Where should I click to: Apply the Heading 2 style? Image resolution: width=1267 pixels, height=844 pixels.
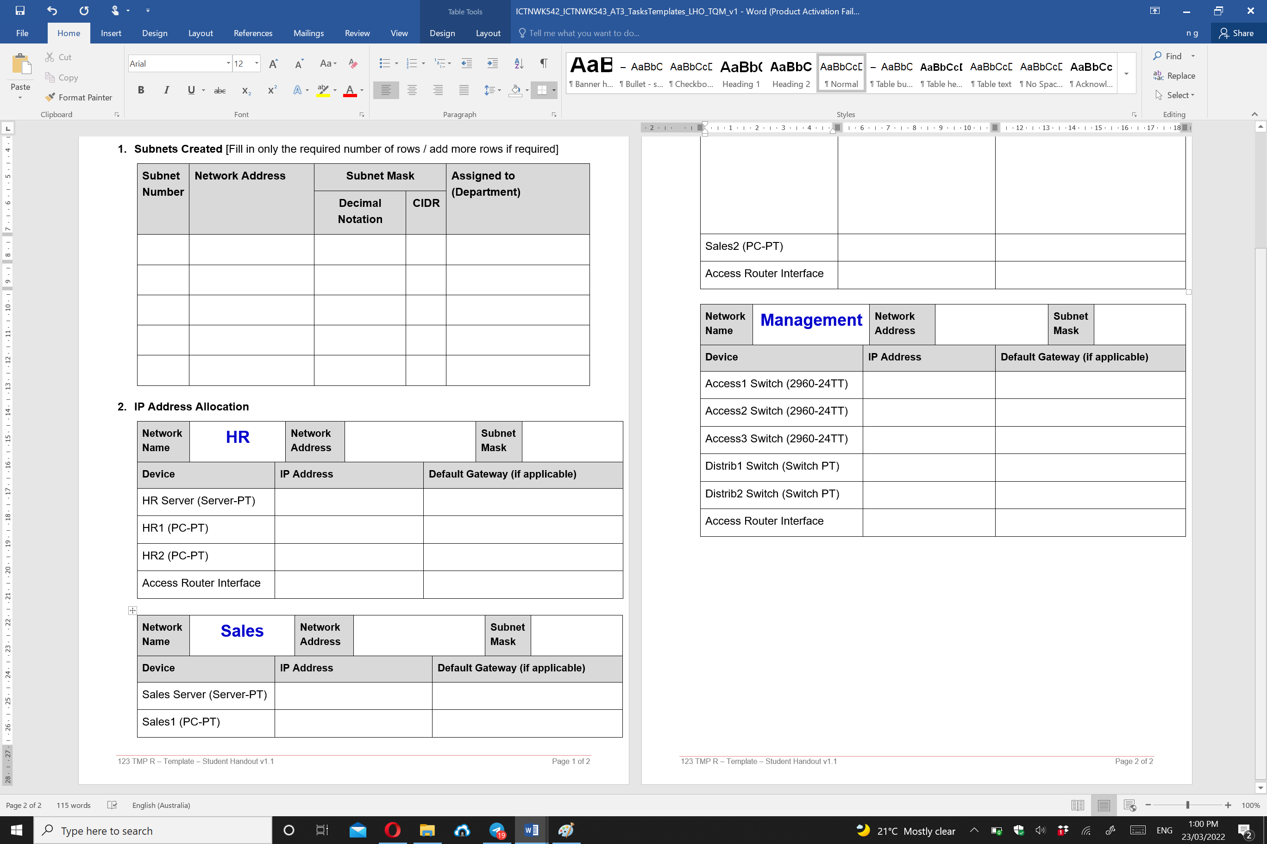[x=791, y=73]
